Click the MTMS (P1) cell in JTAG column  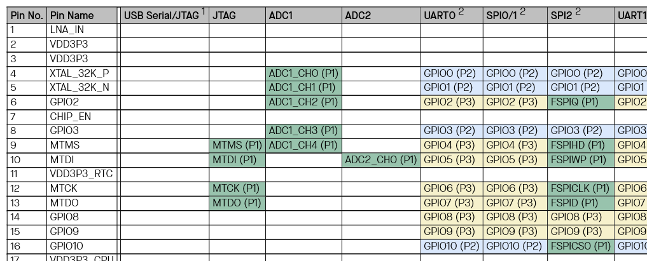[x=237, y=145]
